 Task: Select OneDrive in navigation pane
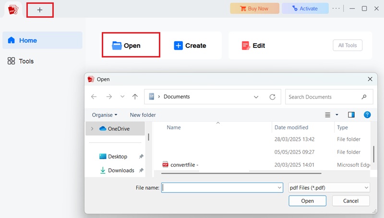point(115,129)
